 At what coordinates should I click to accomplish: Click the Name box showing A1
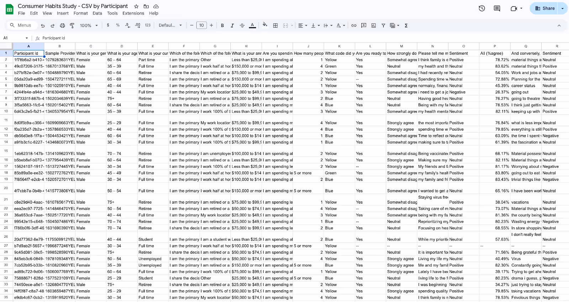pos(16,38)
